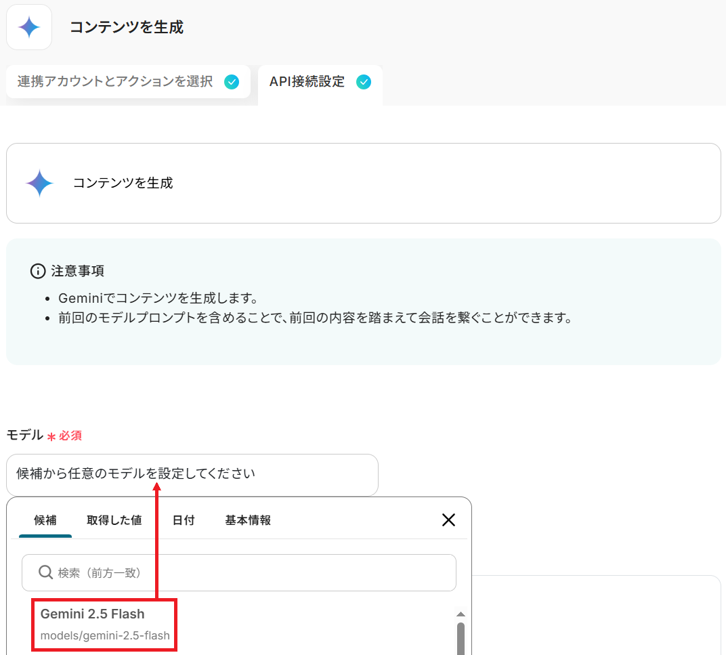The image size is (726, 655).
Task: Click the モデル input field
Action: click(x=192, y=474)
